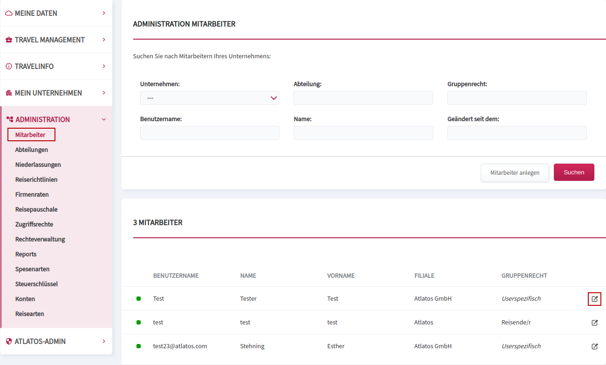Click the shield icon beside Atlatos-Admin
This screenshot has height=365, width=606.
point(9,341)
